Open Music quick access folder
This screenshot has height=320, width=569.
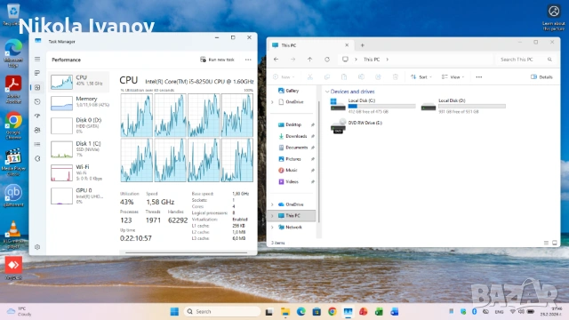pos(288,170)
